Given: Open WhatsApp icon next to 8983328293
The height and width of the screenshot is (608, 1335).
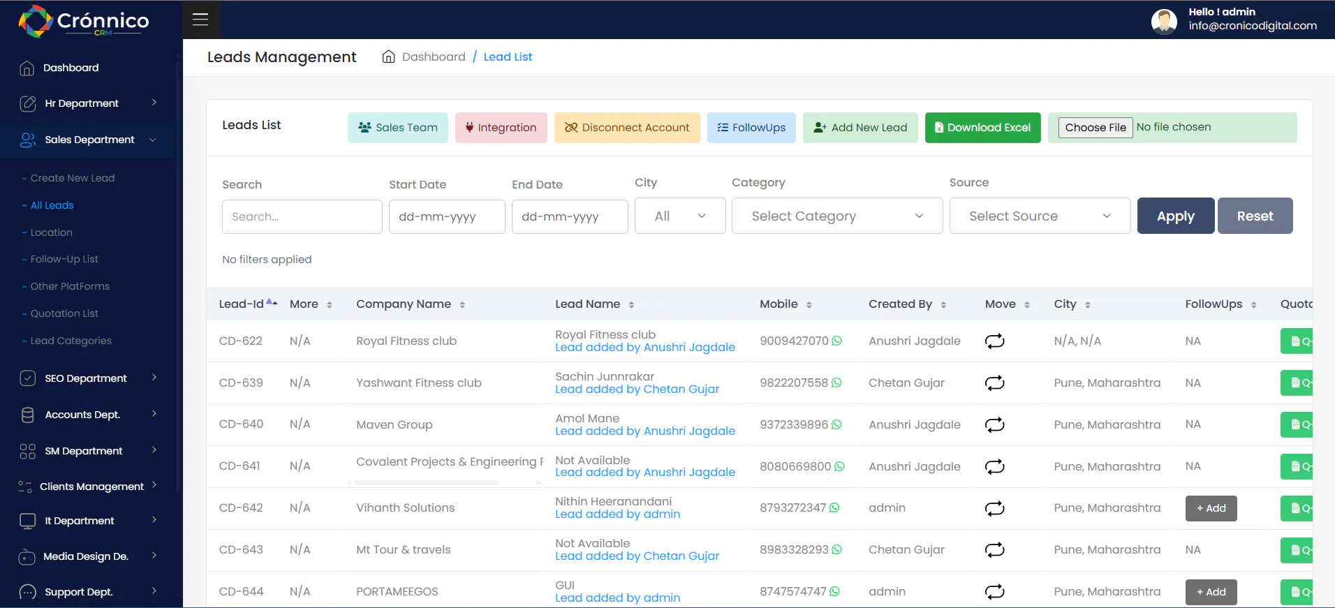Looking at the screenshot, I should click(836, 549).
